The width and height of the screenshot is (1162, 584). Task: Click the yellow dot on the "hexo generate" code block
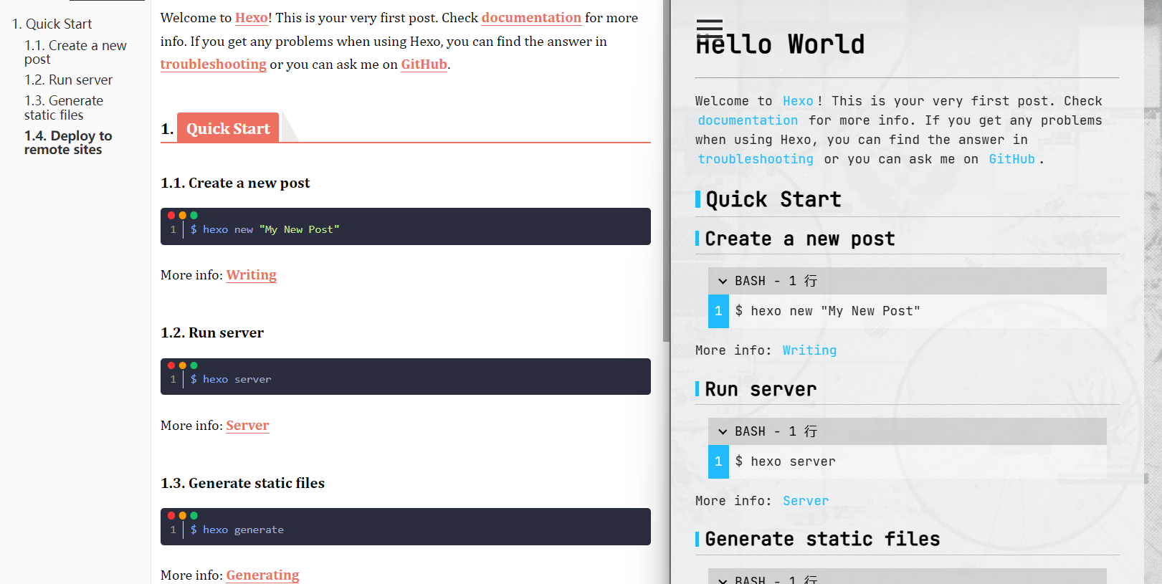pos(183,515)
